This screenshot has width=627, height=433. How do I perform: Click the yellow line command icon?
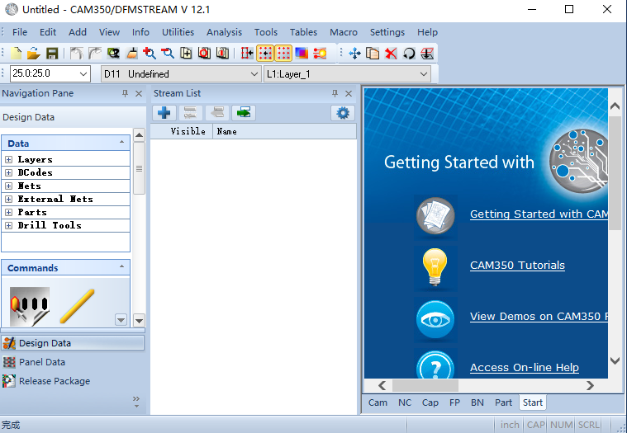[x=77, y=306]
